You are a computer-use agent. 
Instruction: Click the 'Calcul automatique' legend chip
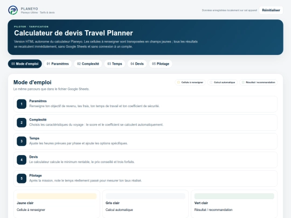223,82
